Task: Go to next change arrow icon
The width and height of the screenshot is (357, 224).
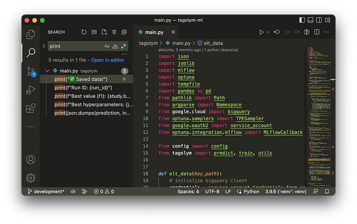Action: coord(297,32)
